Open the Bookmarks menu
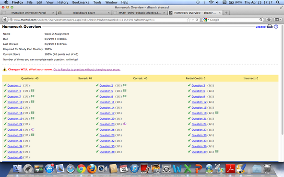This screenshot has width=284, height=177. click(x=81, y=2)
